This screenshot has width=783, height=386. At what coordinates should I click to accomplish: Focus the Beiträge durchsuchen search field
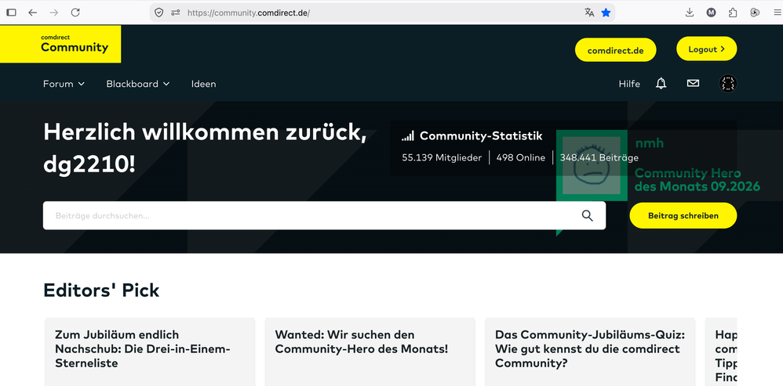tap(324, 215)
